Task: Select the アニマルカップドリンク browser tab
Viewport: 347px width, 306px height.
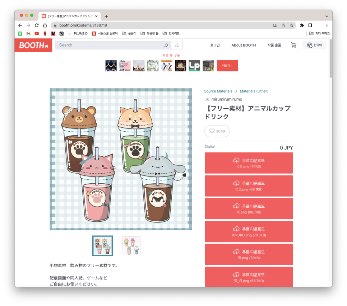Action: point(70,16)
